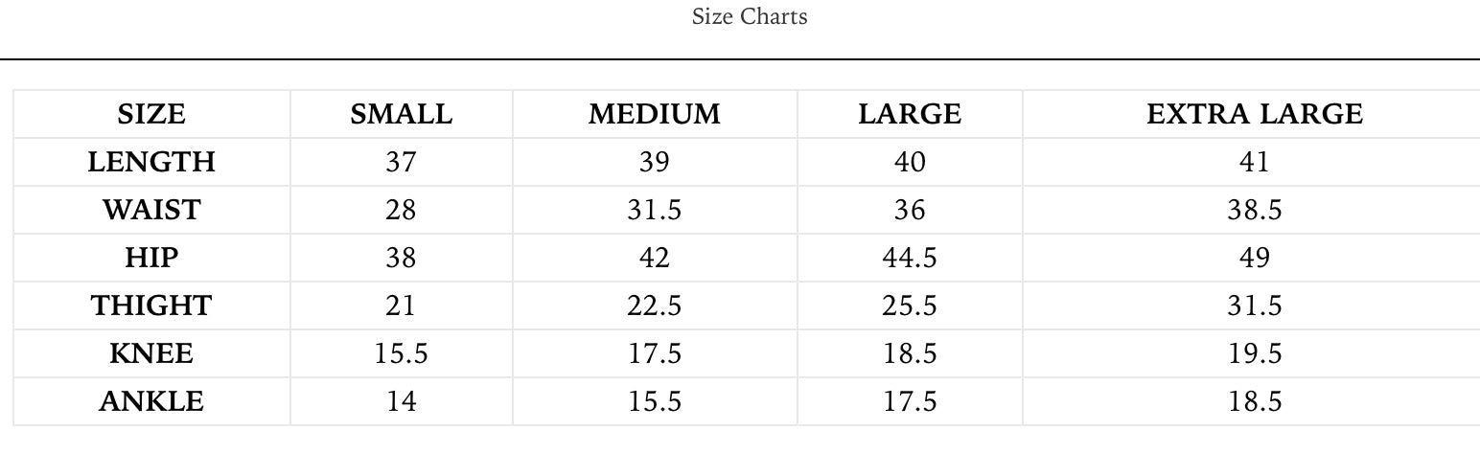Screen dimensions: 1480x453
Task: Click the Large knee value 18.5
Action: coord(909,353)
